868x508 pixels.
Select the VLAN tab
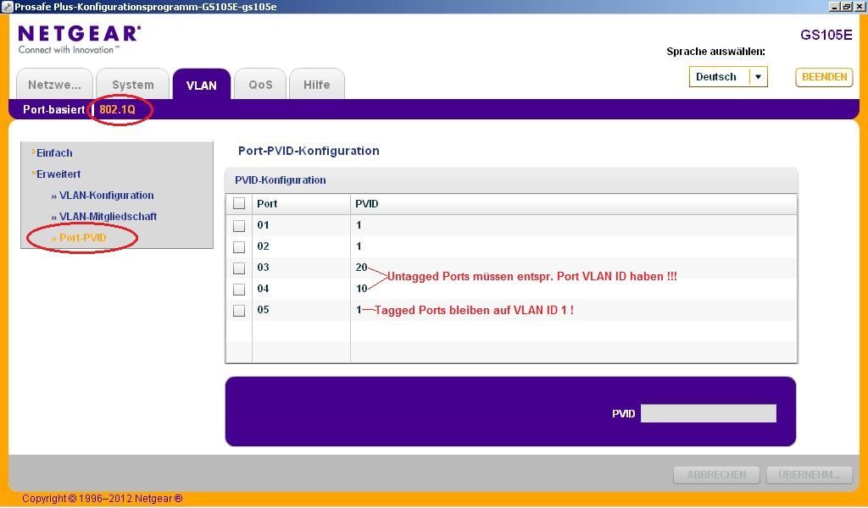pyautogui.click(x=202, y=84)
